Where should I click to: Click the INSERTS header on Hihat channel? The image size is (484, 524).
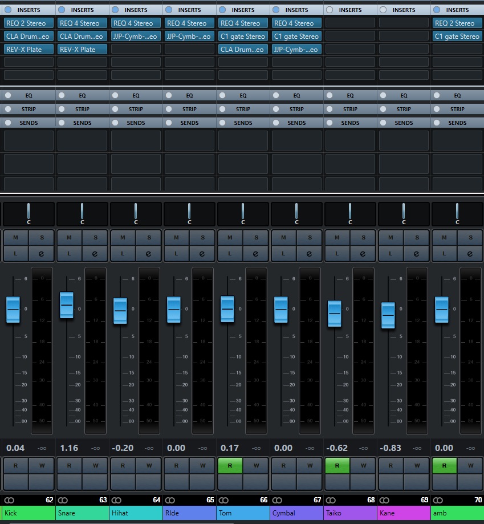136,10
